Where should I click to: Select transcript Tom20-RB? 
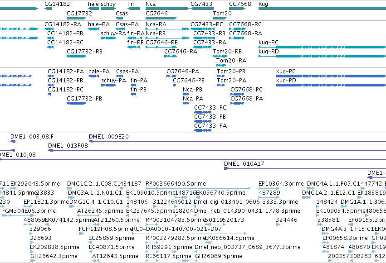tap(227, 52)
